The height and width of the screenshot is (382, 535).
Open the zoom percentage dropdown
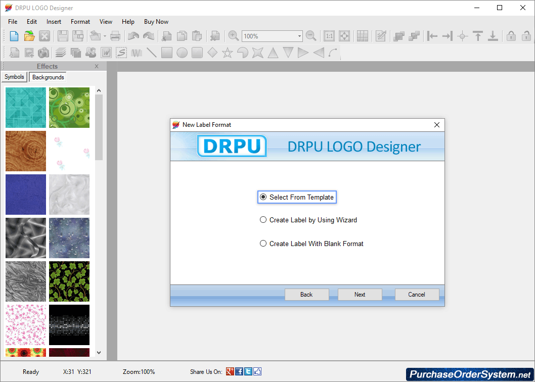pyautogui.click(x=299, y=36)
